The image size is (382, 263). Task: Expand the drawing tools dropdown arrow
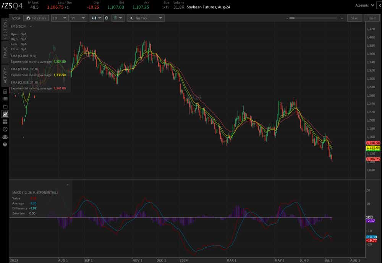(x=121, y=18)
